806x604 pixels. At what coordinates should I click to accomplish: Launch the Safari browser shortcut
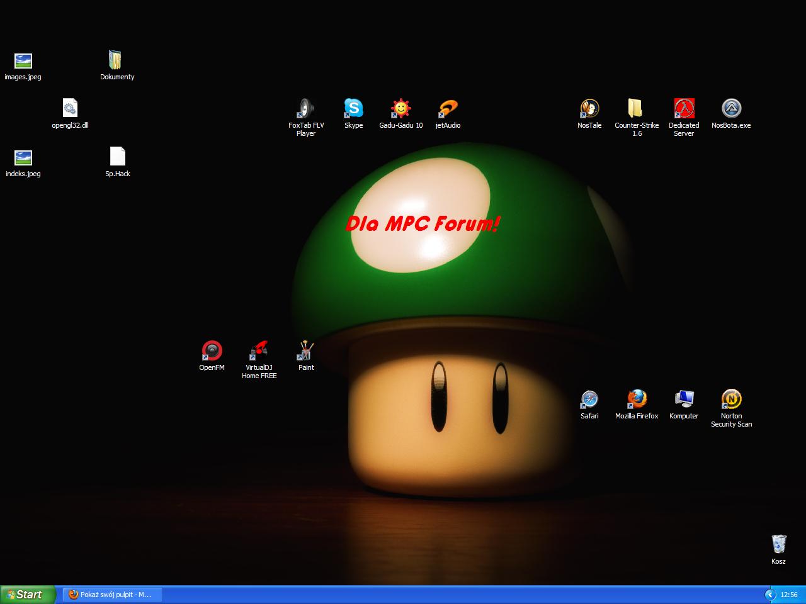[589, 399]
